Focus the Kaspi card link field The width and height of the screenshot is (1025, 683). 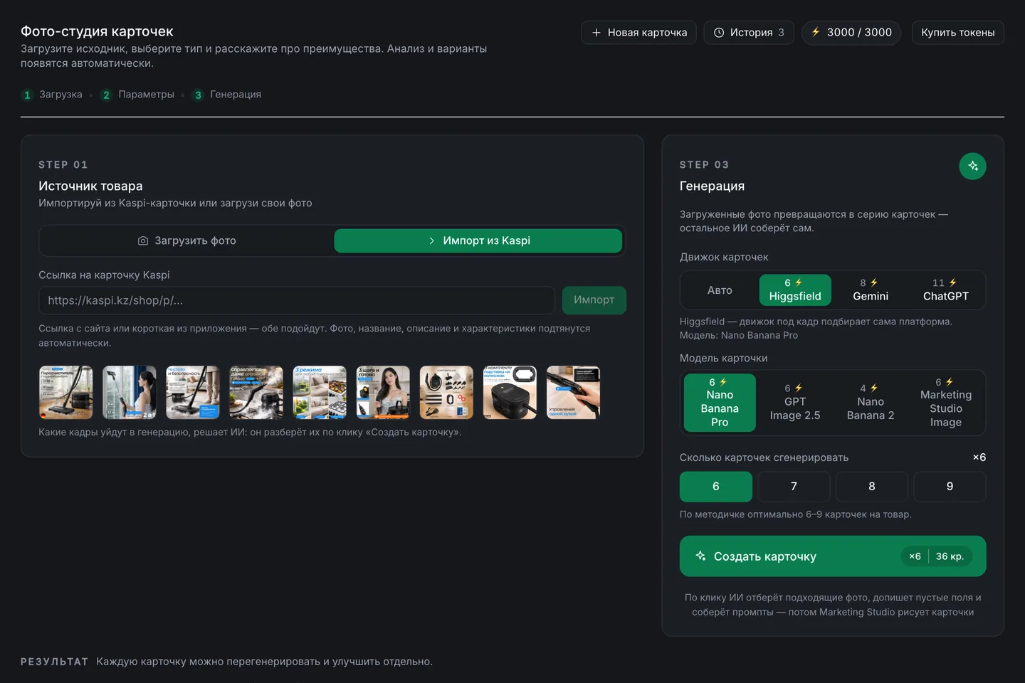[x=297, y=300]
